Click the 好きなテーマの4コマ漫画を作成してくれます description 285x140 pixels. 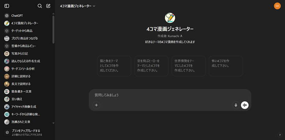click(170, 42)
